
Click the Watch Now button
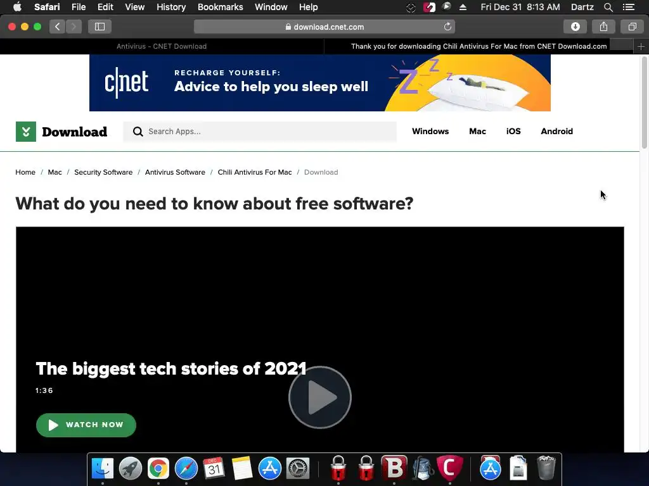86,425
